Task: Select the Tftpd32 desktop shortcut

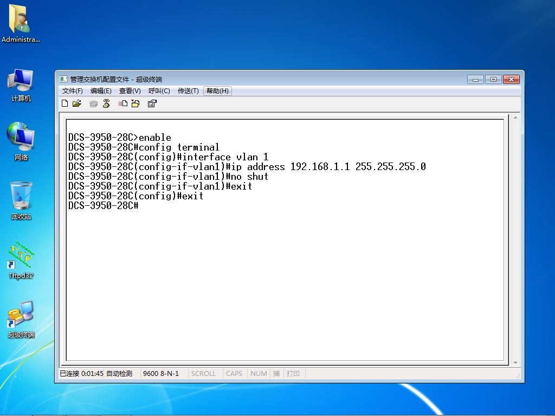Action: [21, 261]
